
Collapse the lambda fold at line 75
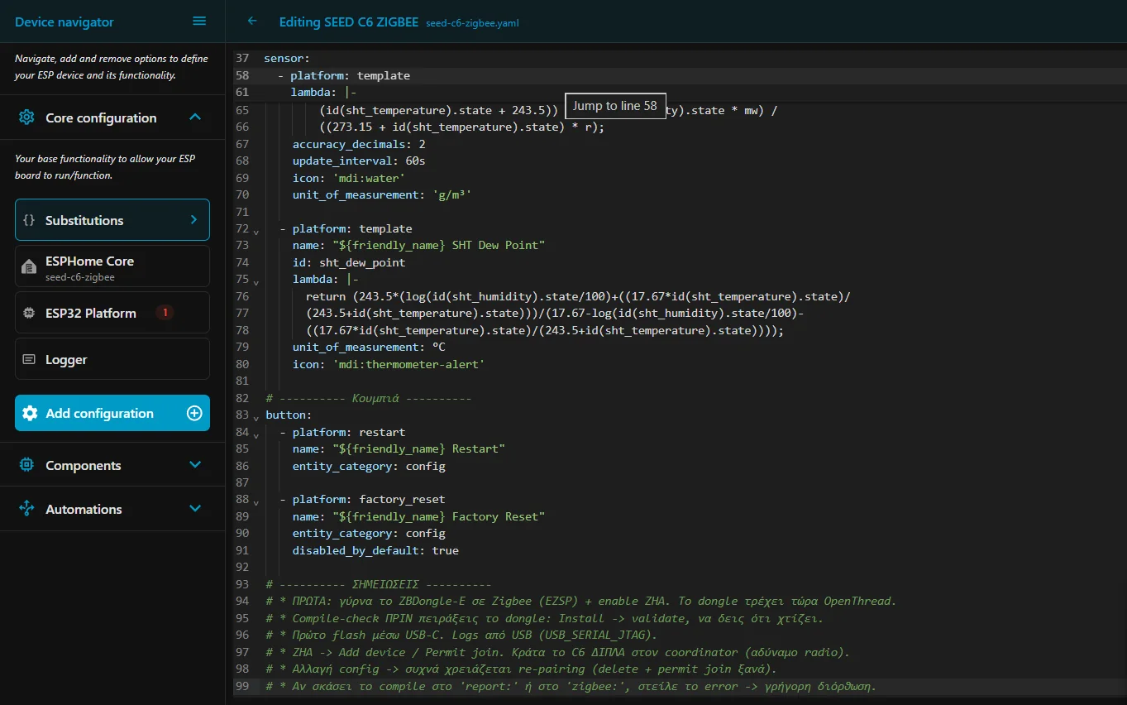[x=255, y=281]
